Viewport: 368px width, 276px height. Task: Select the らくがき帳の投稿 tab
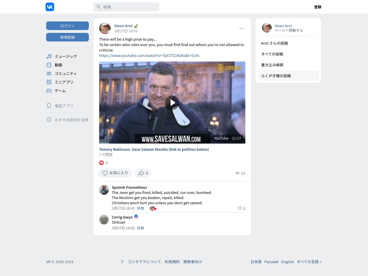(288, 76)
